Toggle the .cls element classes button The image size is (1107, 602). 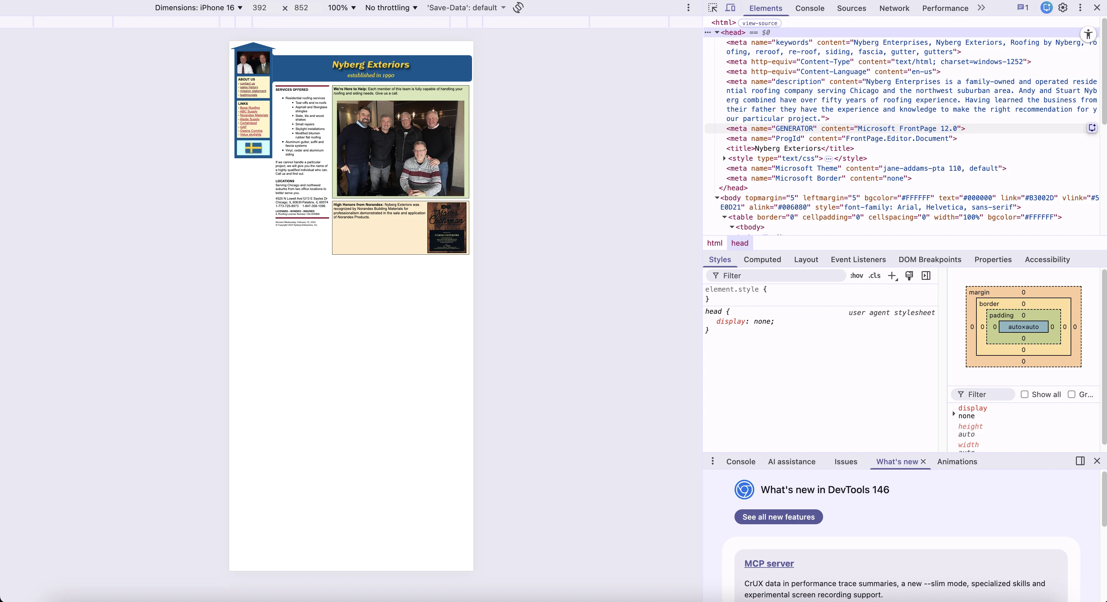(874, 276)
